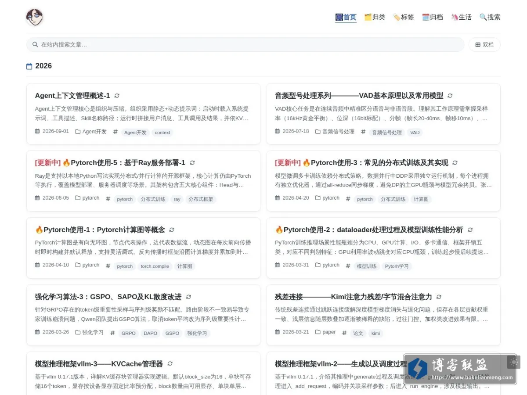Click the calendar icon before date 2026-07-18
The image size is (527, 395).
tap(277, 131)
